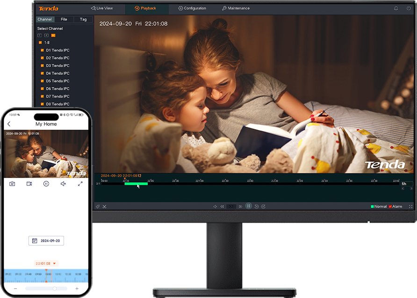Image resolution: width=417 pixels, height=298 pixels.
Task: Go back using the phone arrow
Action: point(9,124)
